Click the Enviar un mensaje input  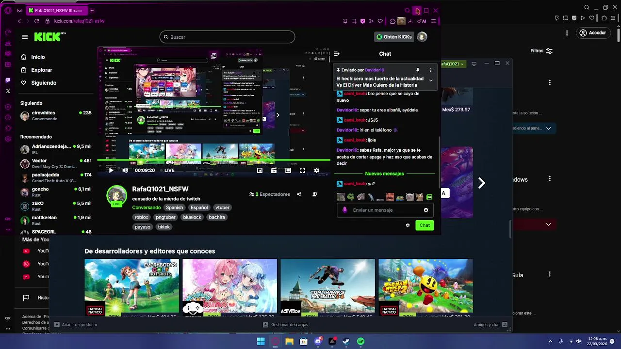(386, 210)
